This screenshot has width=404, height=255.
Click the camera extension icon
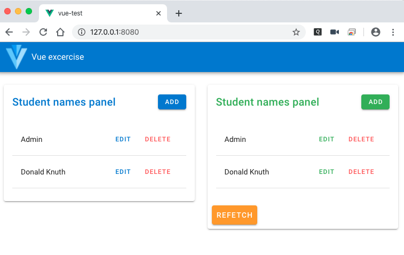[x=335, y=32]
